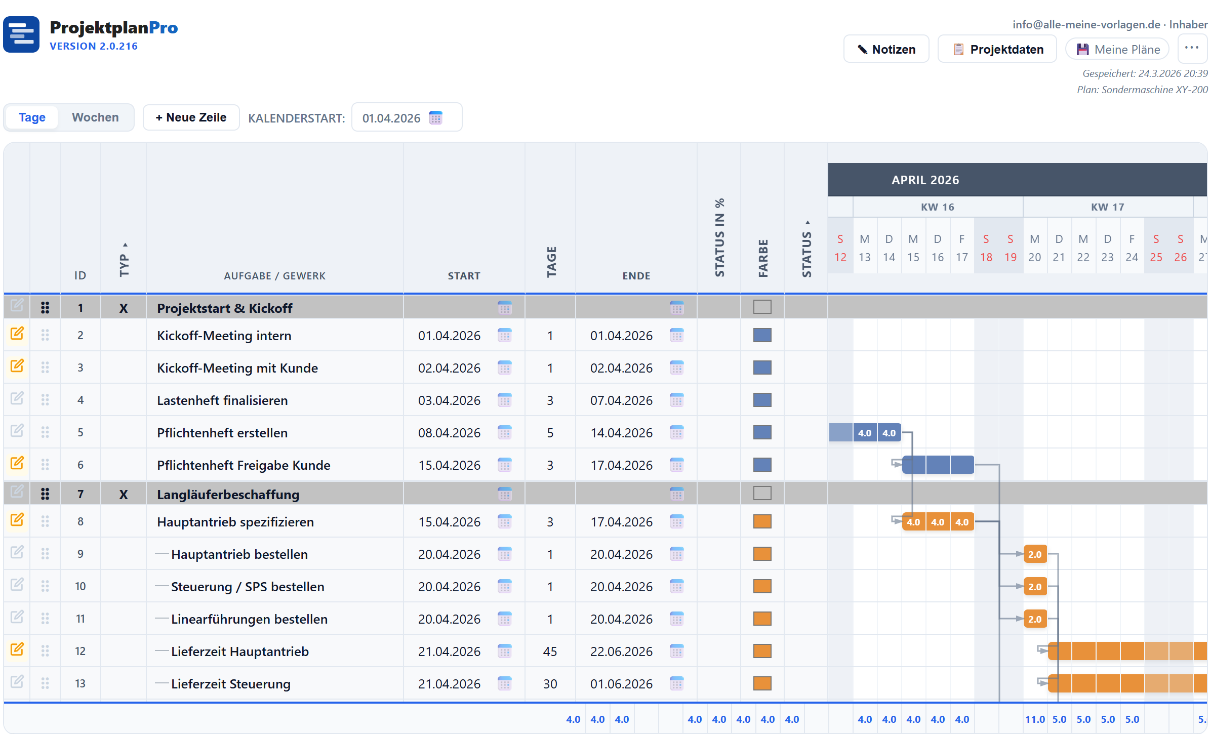This screenshot has height=734, width=1210.
Task: Click the sort arrow on the STATUS column
Action: tap(808, 223)
